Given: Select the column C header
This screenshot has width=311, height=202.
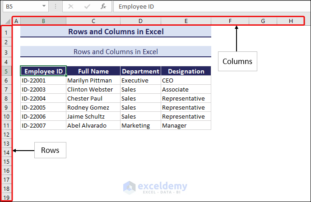Looking at the screenshot, I should 93,21.
